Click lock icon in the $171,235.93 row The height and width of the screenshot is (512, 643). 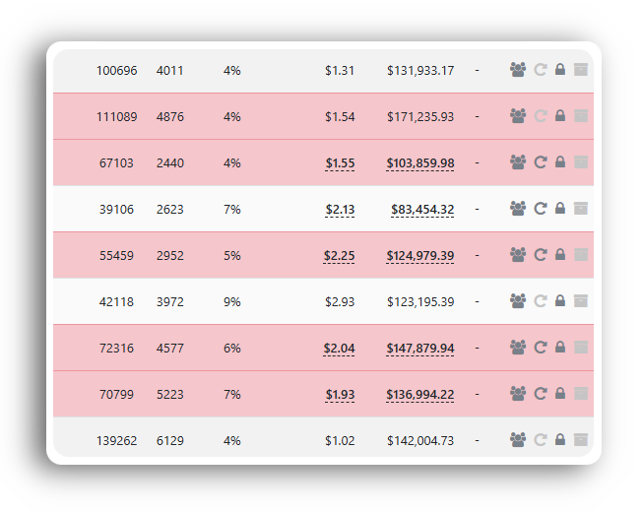point(560,116)
